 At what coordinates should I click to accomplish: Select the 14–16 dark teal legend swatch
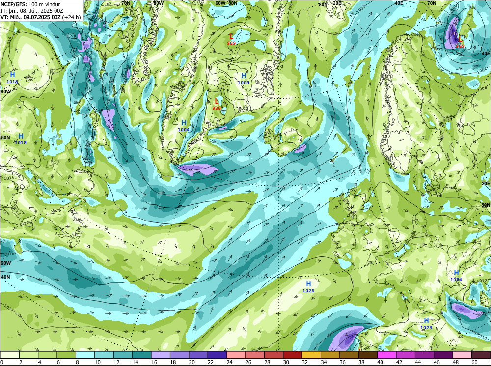[142, 355]
